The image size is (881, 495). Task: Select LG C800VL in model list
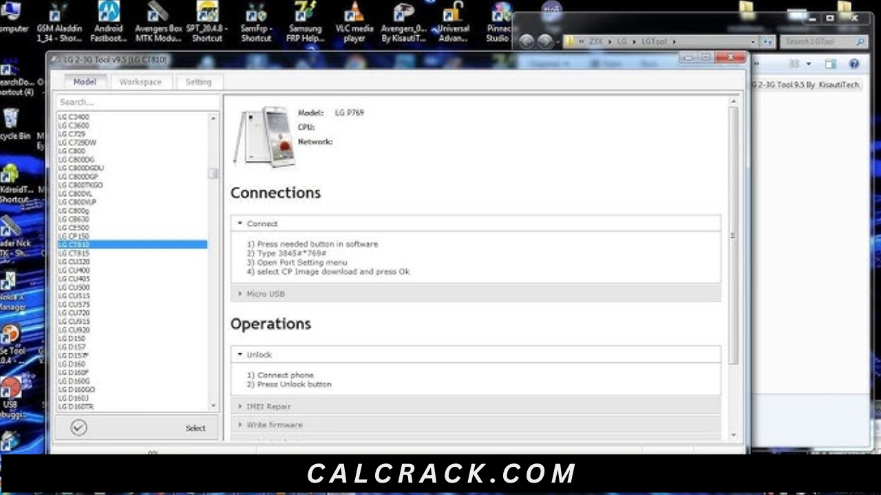131,194
